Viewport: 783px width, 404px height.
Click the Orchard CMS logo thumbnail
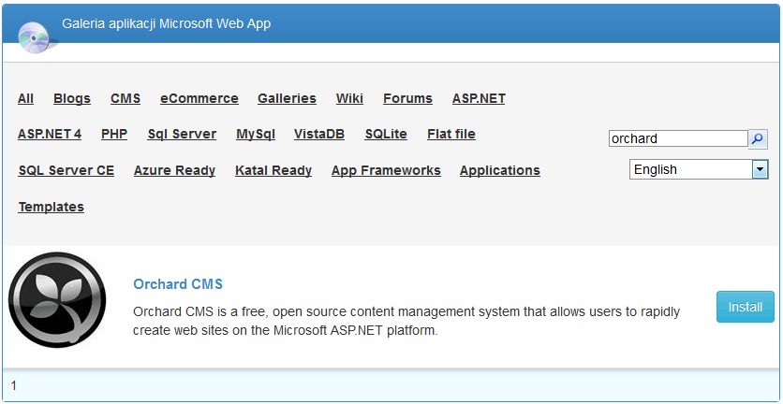[x=57, y=300]
